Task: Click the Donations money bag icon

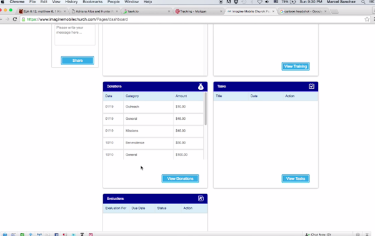Action: click(x=201, y=86)
